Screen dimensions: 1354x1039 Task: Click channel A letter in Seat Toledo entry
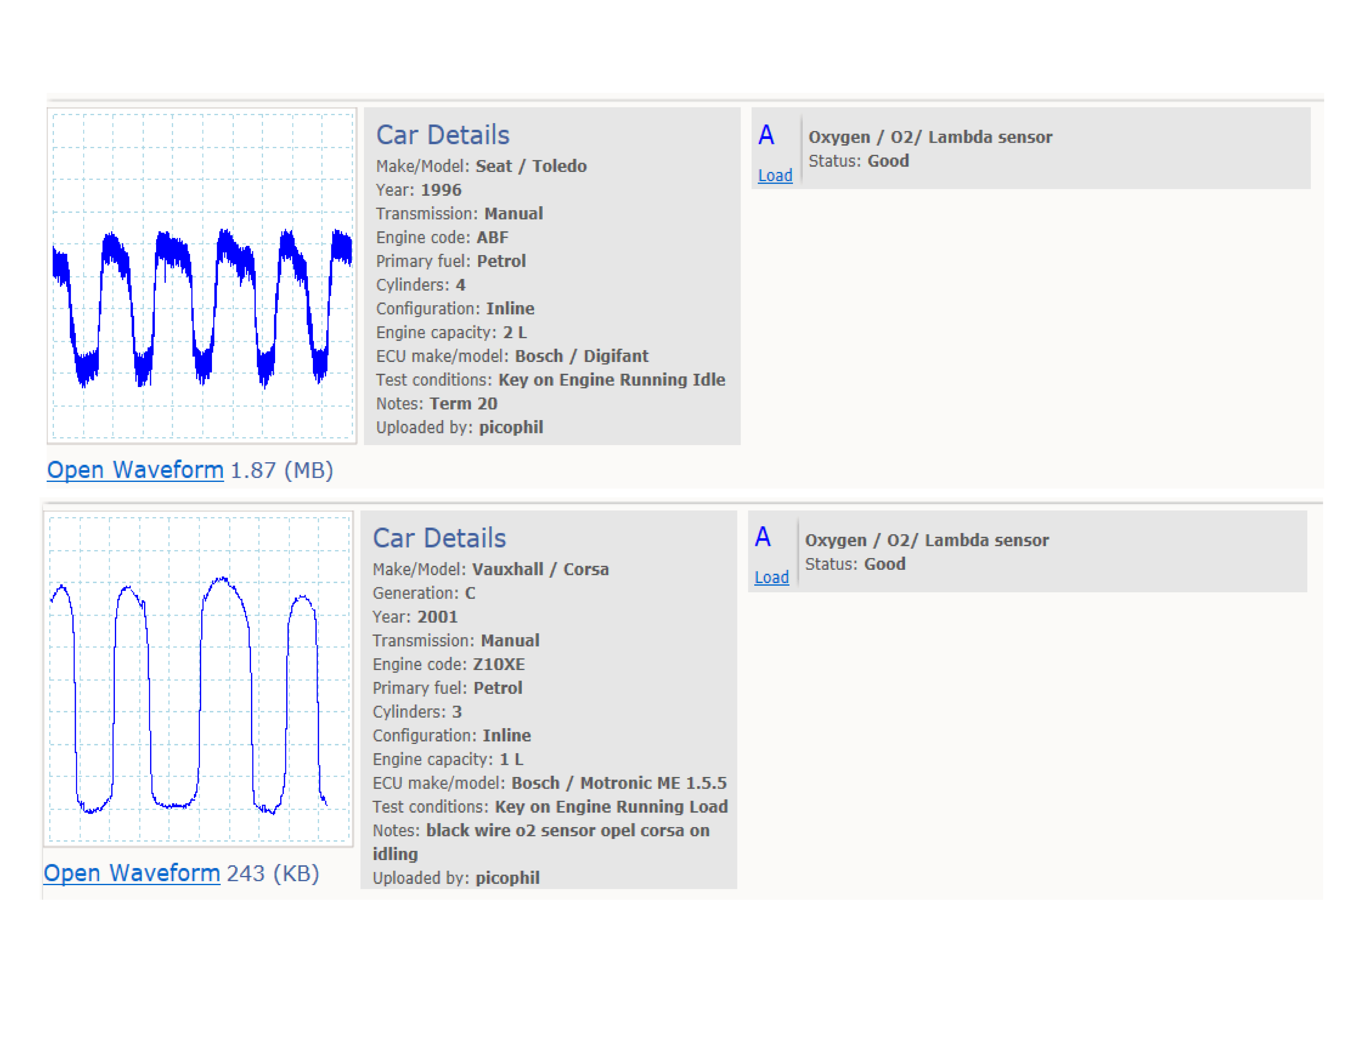[766, 135]
